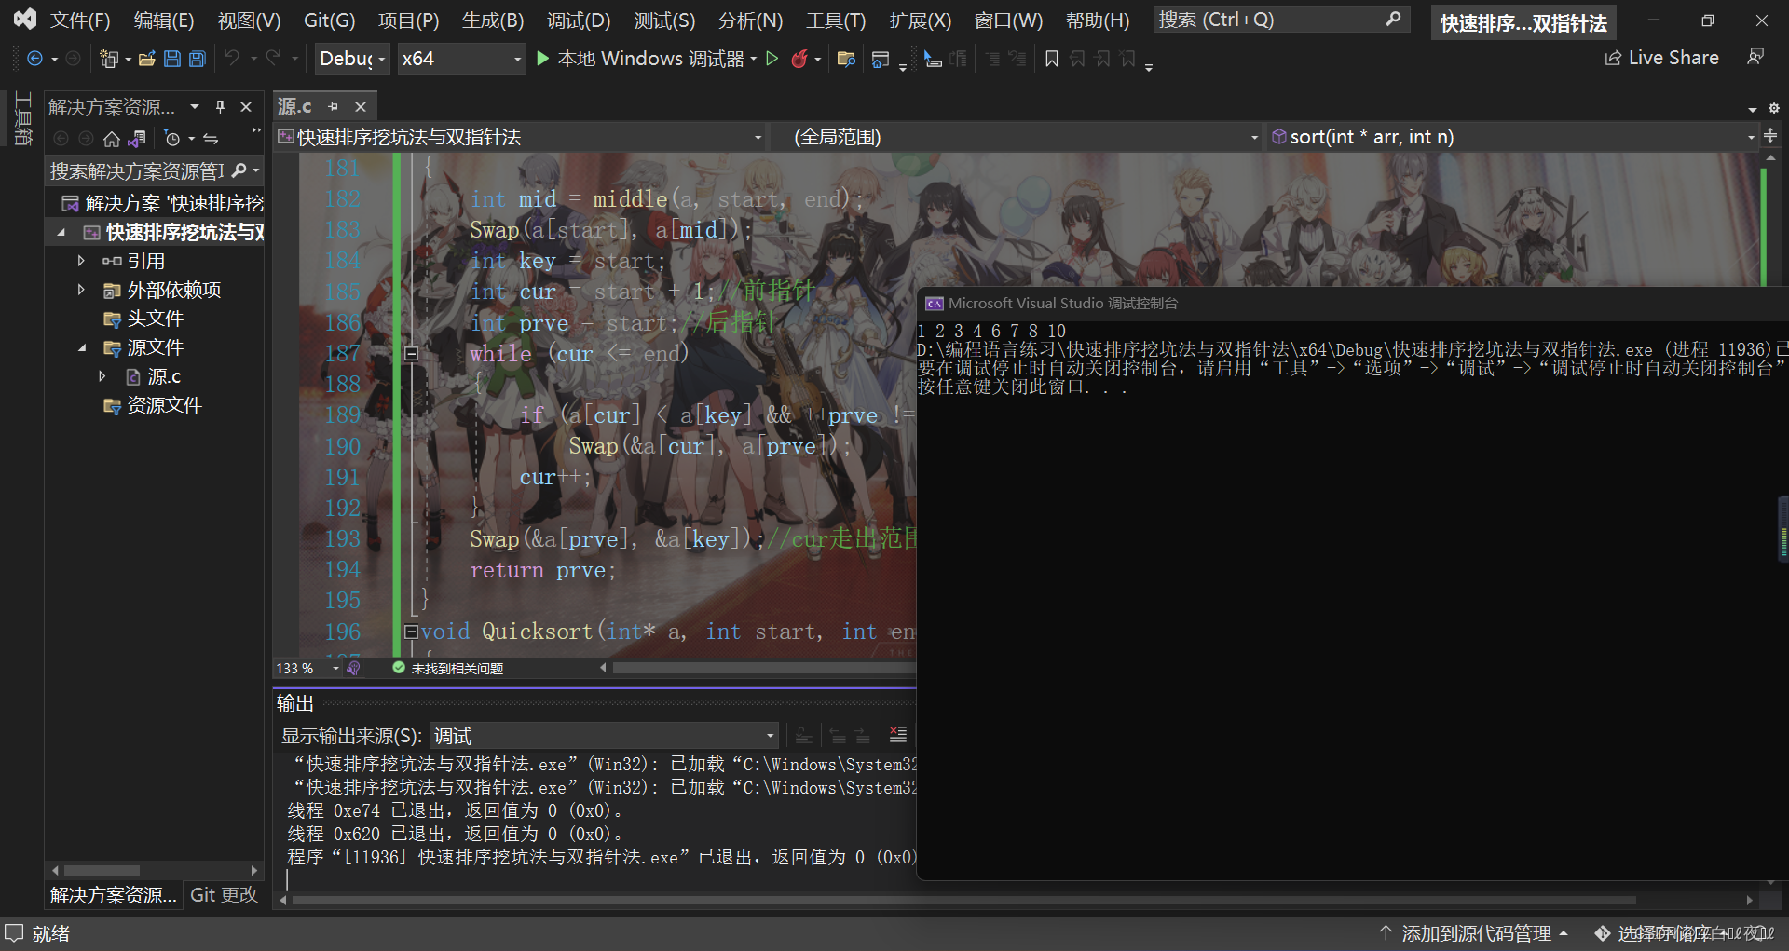The image size is (1789, 951).
Task: Click the debug console window title bar
Action: (x=1353, y=304)
